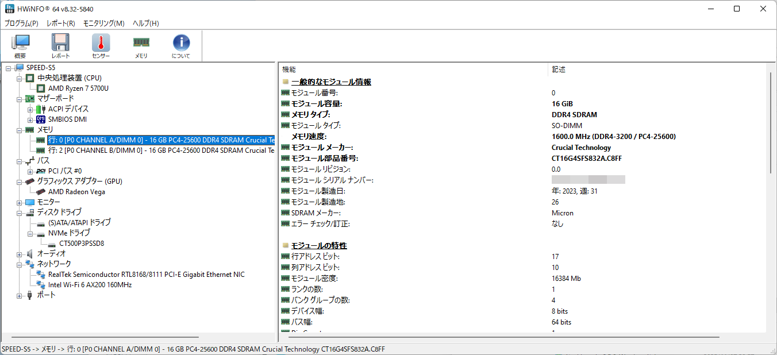
Task: Select AMD Radeon Vega GPU entry
Action: click(76, 192)
